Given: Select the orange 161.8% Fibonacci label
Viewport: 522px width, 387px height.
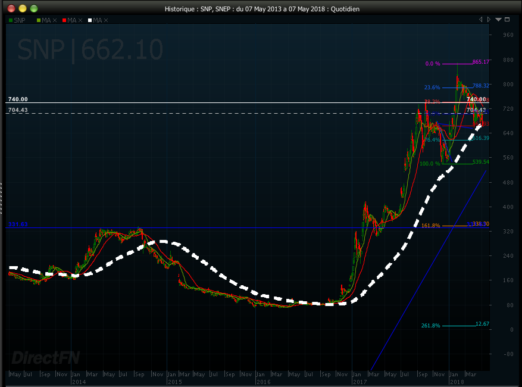Looking at the screenshot, I should click(x=431, y=226).
